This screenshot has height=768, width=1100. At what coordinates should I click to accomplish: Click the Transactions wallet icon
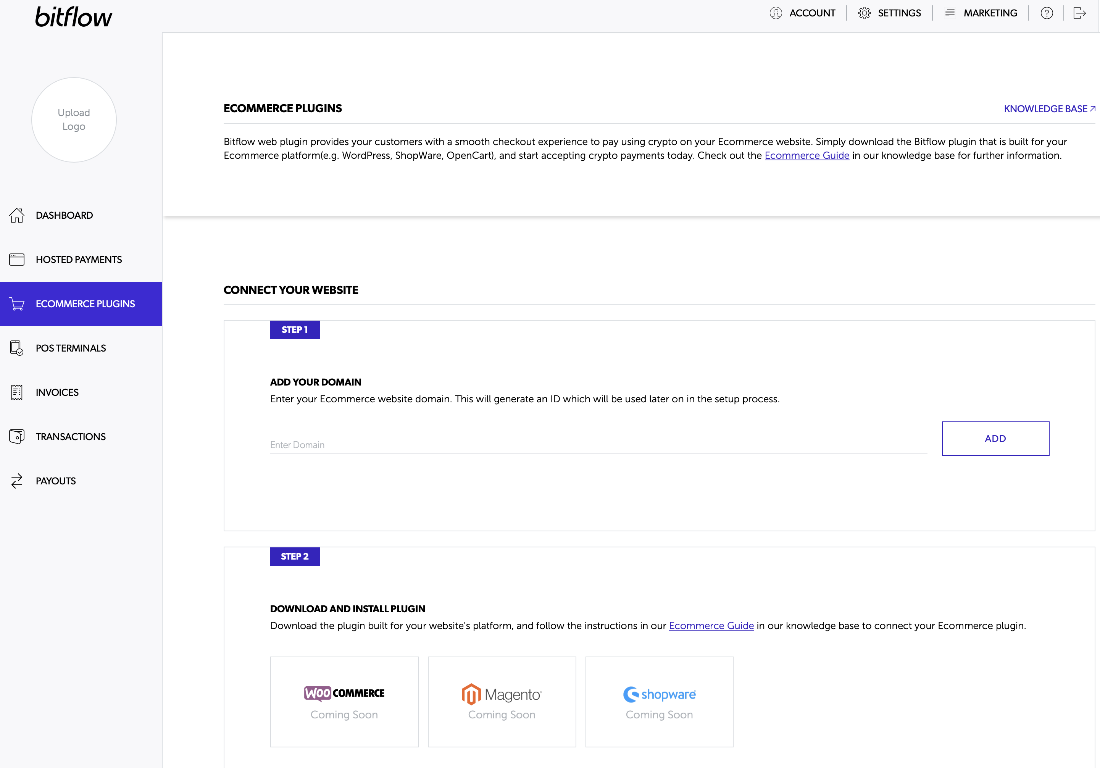click(17, 436)
